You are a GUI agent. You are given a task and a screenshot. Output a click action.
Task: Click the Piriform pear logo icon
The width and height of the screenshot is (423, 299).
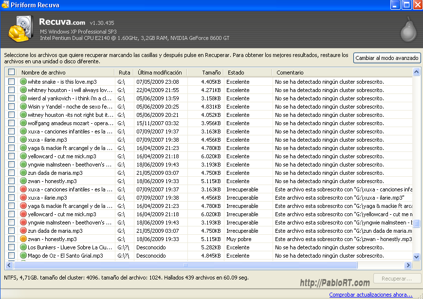408,30
